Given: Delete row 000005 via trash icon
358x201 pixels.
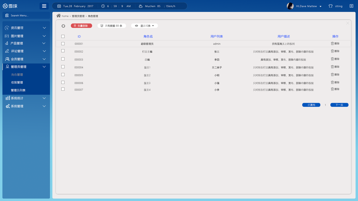Looking at the screenshot, I should pyautogui.click(x=332, y=74).
